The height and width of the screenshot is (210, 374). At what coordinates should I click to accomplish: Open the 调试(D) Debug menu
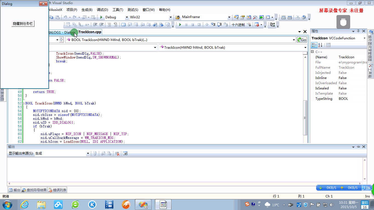[102, 10]
